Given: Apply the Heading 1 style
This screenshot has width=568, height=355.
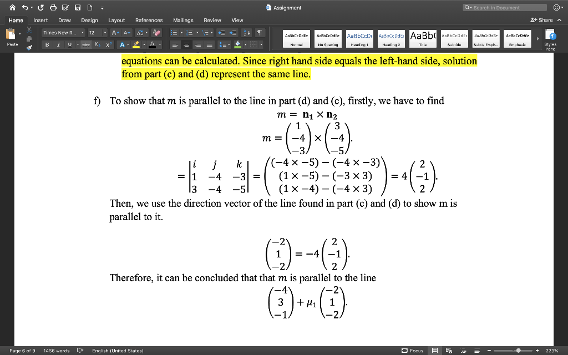Looking at the screenshot, I should tap(359, 39).
